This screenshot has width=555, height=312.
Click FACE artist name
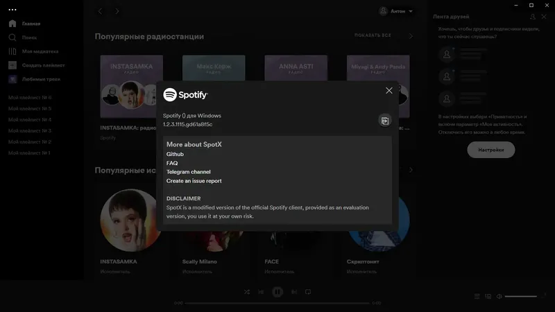271,262
